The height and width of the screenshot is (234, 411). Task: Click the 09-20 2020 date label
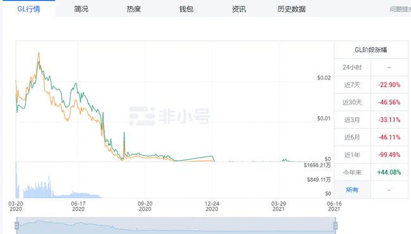(x=145, y=206)
